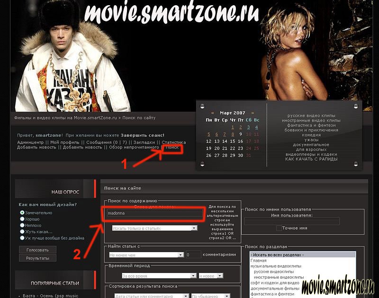The width and height of the screenshot is (379, 298).
Task: Click the 'Завершить сеанс!' logout link
Action: 143,135
